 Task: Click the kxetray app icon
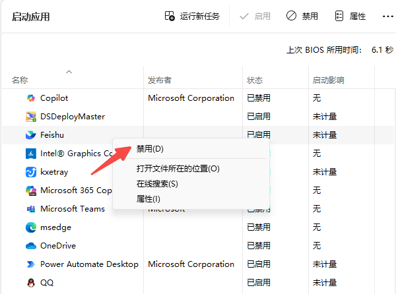tap(30, 172)
